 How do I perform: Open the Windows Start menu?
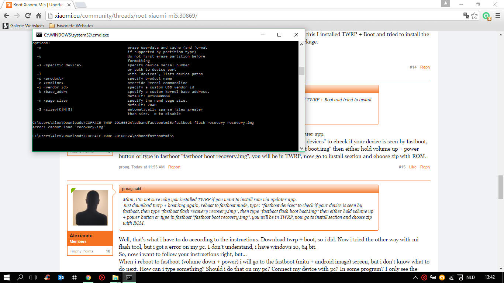click(x=7, y=277)
